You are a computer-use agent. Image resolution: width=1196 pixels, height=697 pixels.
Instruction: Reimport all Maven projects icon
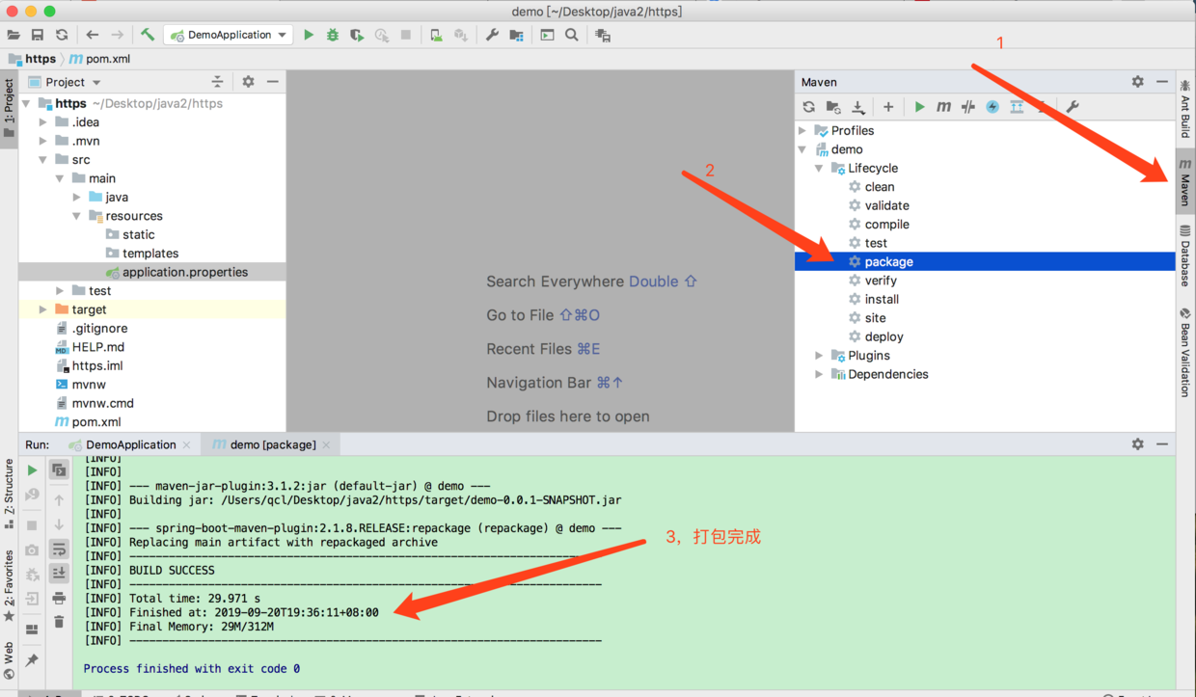click(x=809, y=107)
